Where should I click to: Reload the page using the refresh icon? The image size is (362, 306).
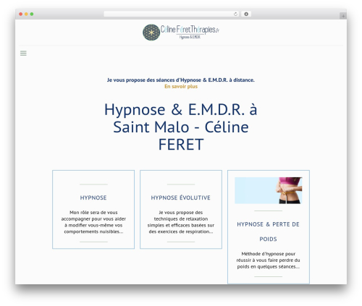[x=235, y=14]
